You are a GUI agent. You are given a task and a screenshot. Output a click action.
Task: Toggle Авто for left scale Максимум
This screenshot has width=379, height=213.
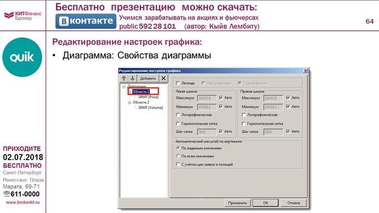221,98
